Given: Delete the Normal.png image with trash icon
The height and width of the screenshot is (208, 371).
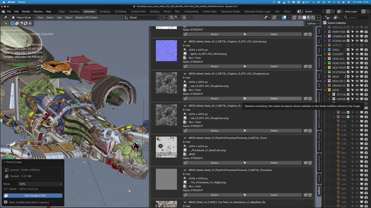Looking at the screenshot, I should tap(310, 67).
